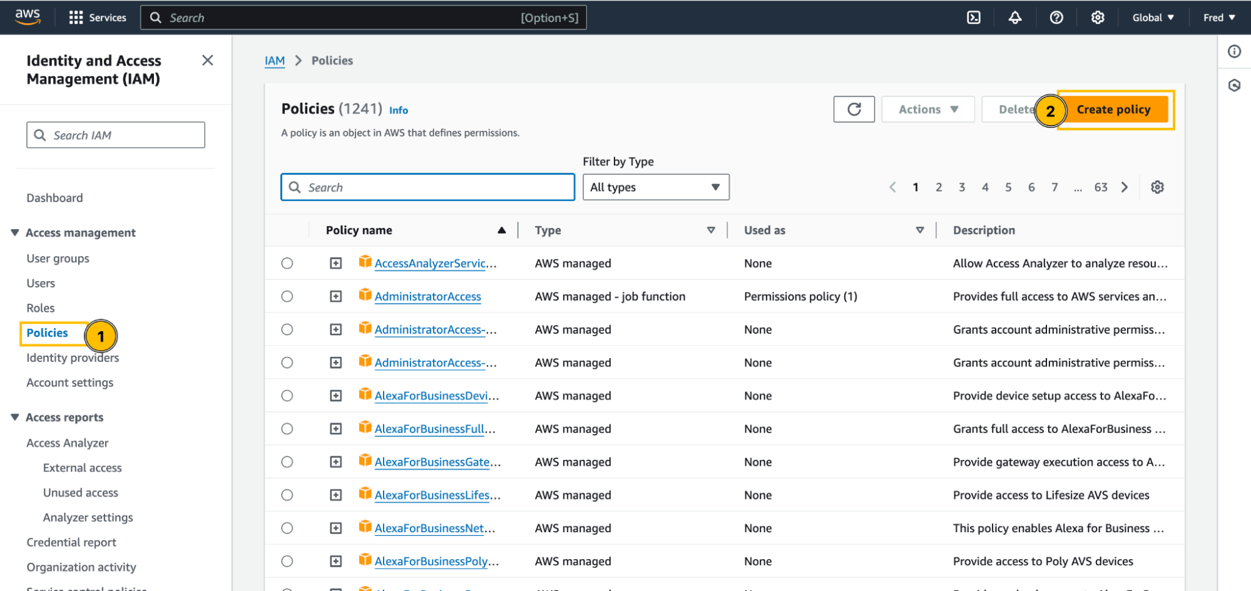This screenshot has width=1251, height=591.
Task: Select the AlexaForBusinessPoly... radio button
Action: coord(287,562)
